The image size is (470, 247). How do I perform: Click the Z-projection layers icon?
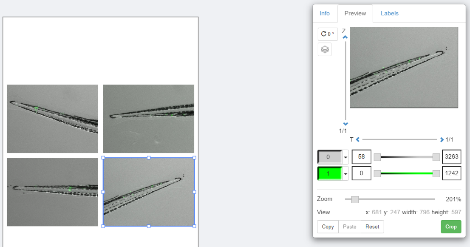point(325,50)
